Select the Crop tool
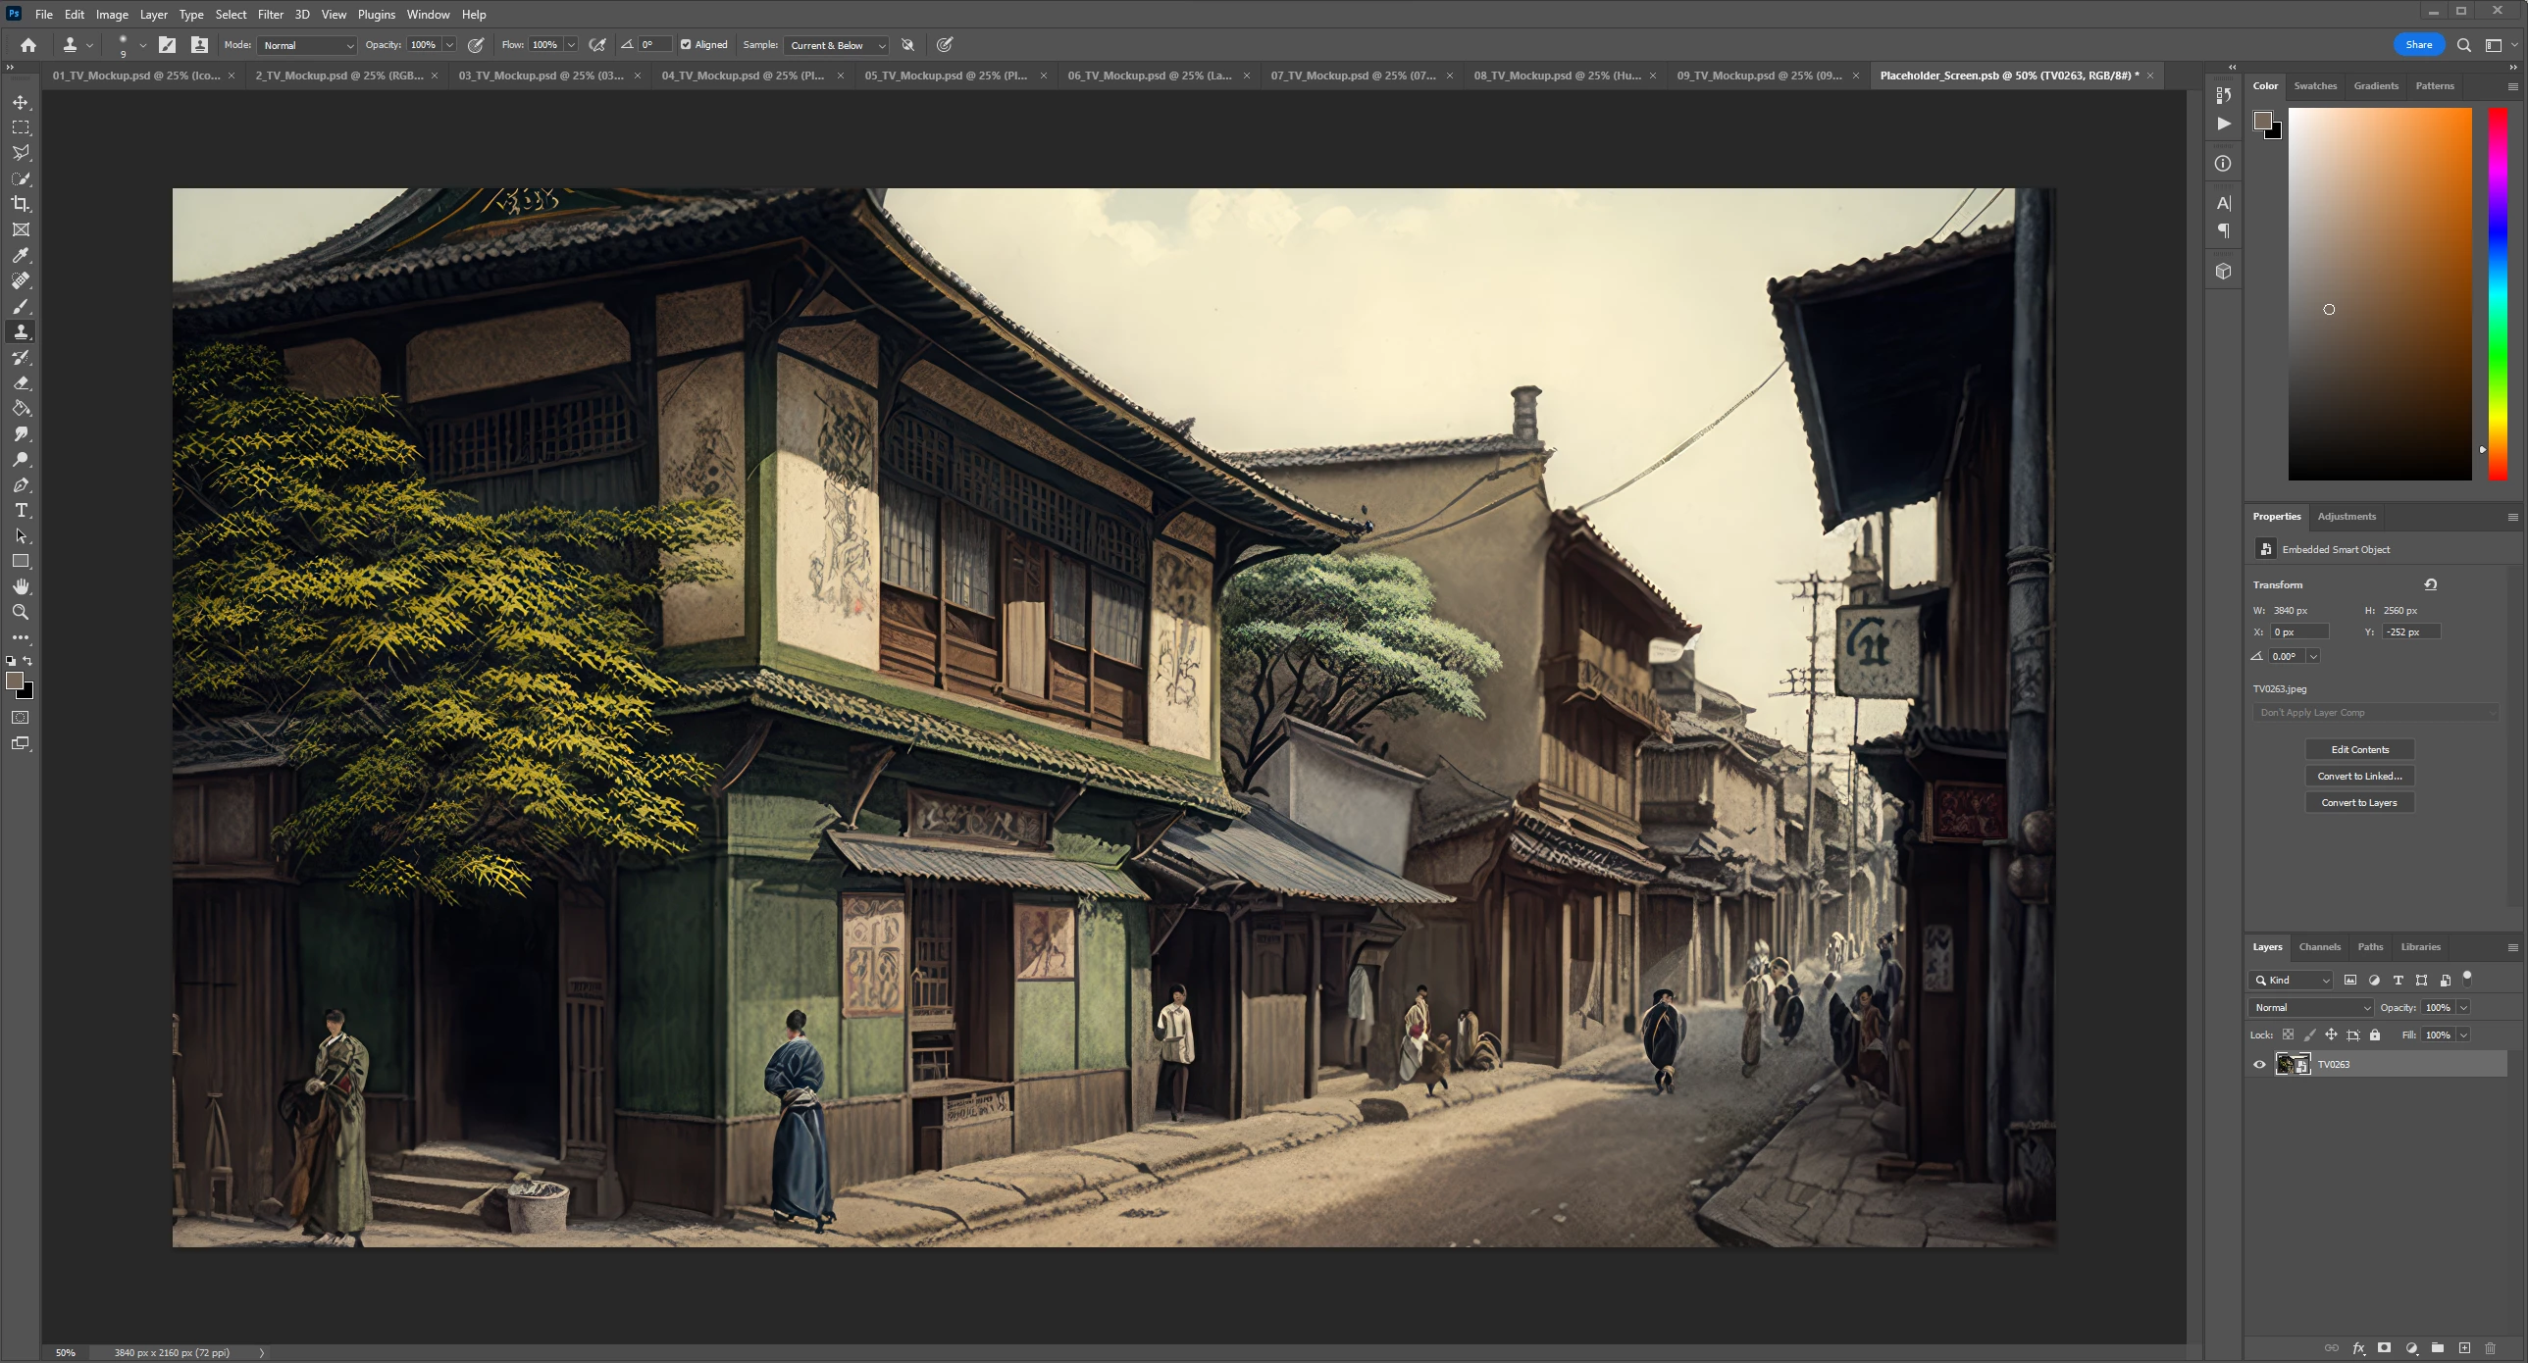The width and height of the screenshot is (2528, 1363). 21,204
